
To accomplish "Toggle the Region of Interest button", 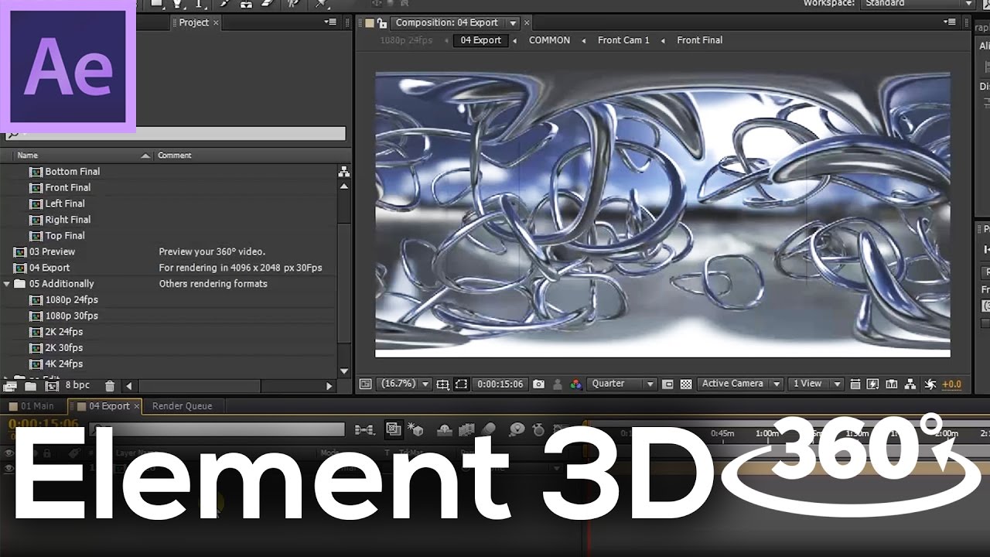I will click(667, 384).
